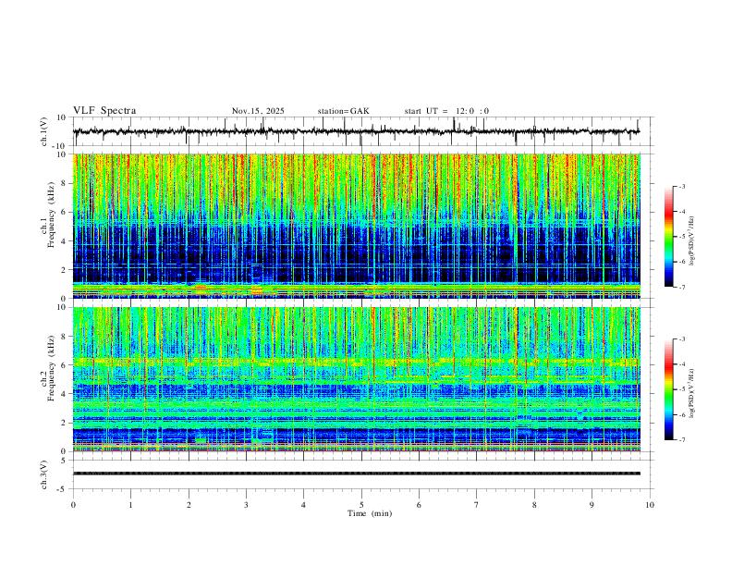Click the "ch.3(V)" axis label
Viewport: 732px width, 566px height.
44,474
